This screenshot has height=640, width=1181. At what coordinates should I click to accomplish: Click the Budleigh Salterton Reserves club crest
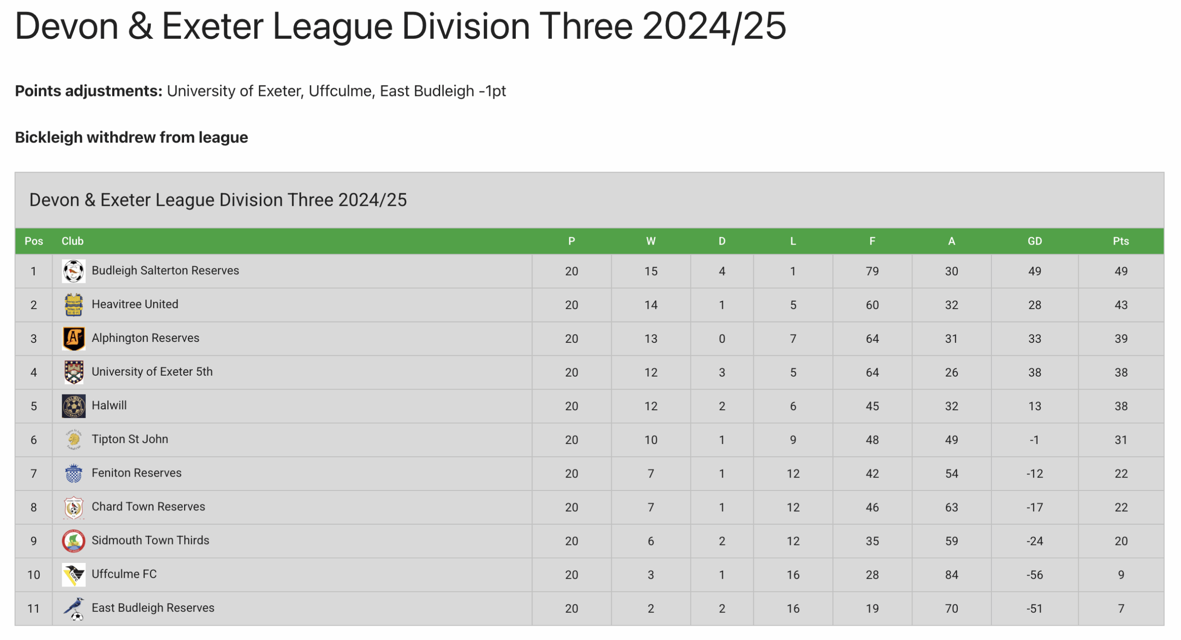pyautogui.click(x=73, y=271)
